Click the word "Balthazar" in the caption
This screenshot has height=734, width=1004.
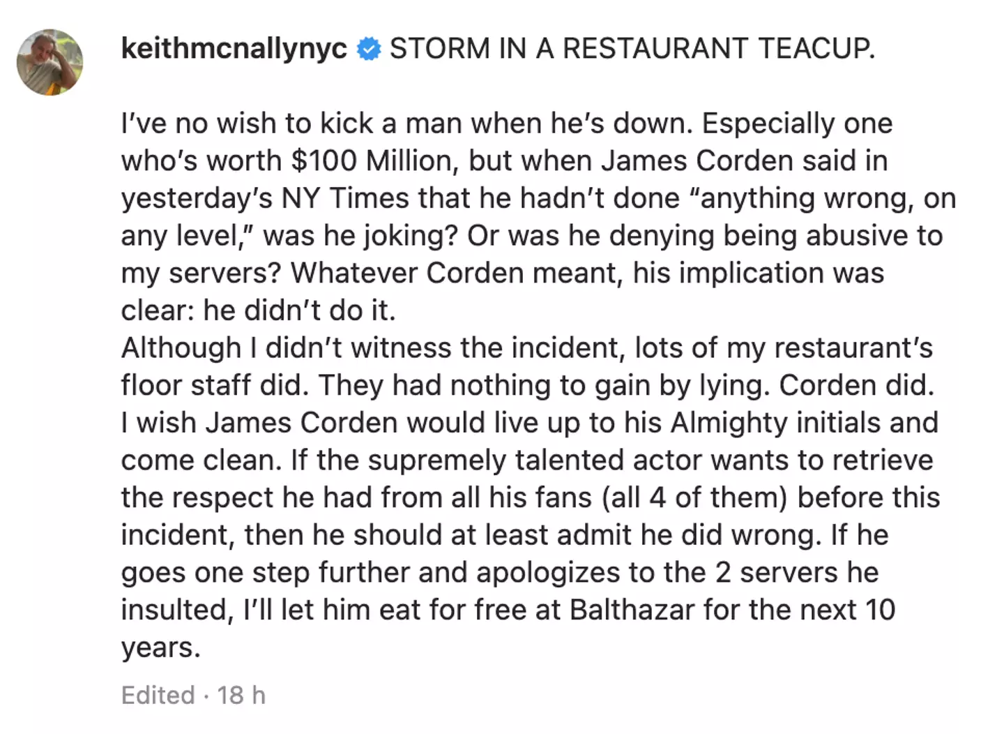tap(632, 610)
